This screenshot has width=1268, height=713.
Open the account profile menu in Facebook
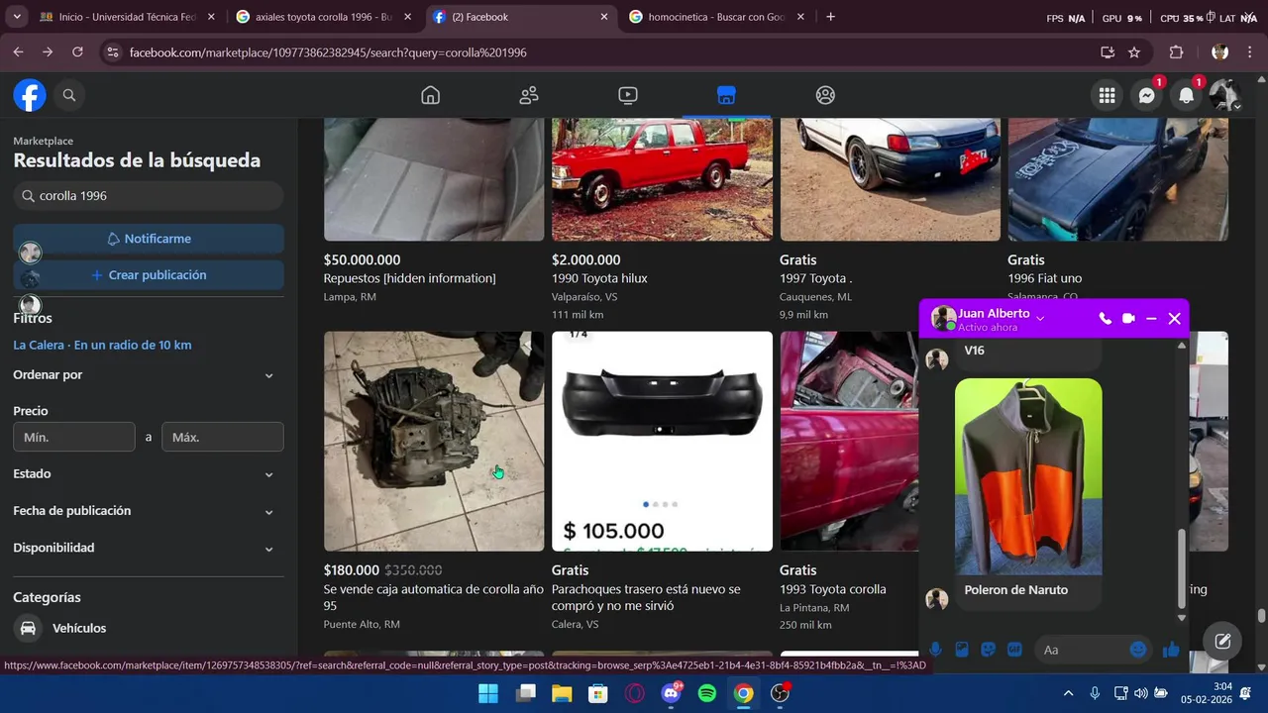1224,95
